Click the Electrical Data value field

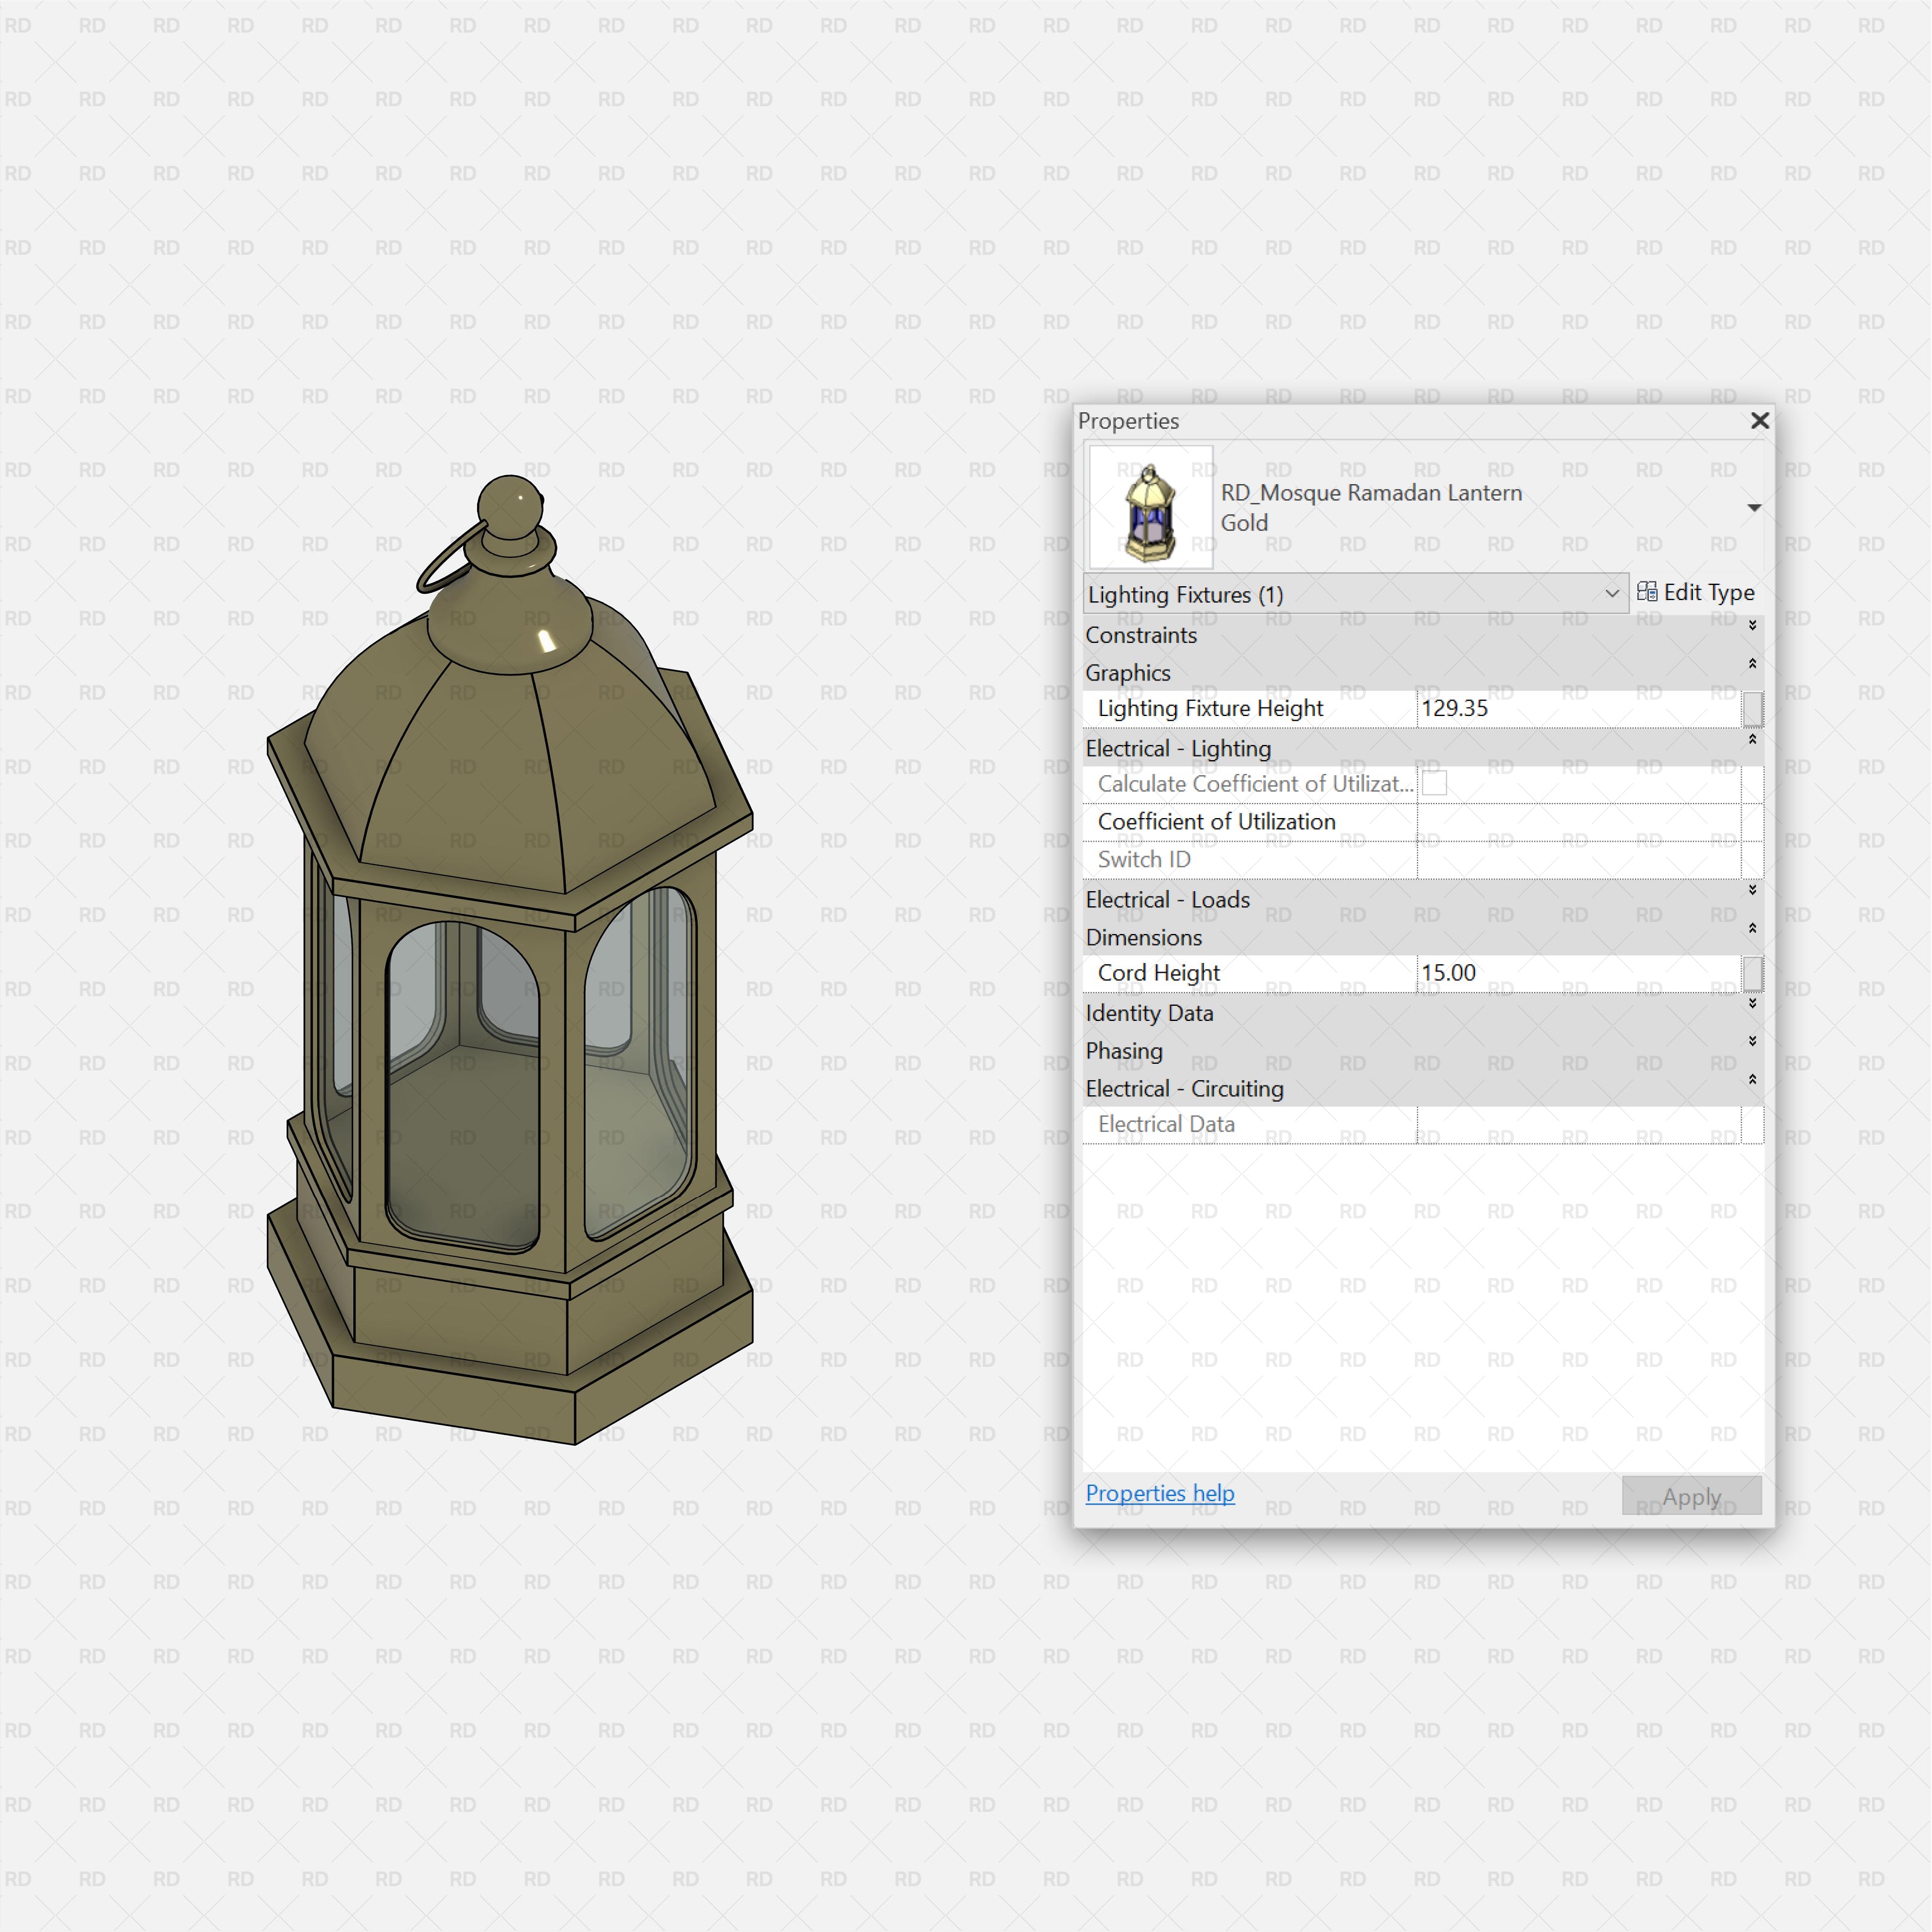tap(1590, 1124)
